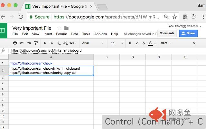The width and height of the screenshot is (206, 129).
Task: Open a new browser tab
Action: [102, 7]
